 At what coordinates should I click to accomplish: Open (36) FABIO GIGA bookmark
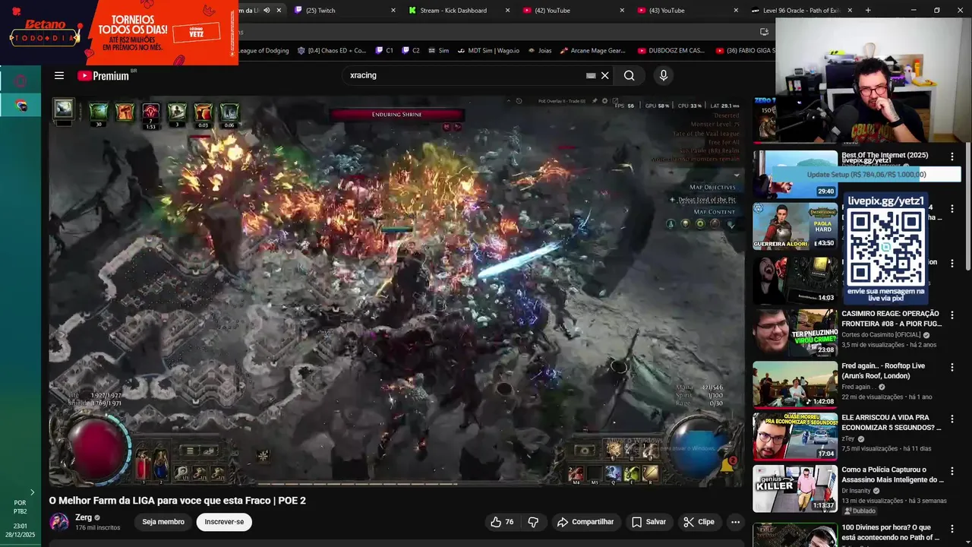point(745,50)
